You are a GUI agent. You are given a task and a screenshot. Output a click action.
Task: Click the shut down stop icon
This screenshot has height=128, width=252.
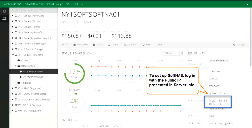(74, 45)
